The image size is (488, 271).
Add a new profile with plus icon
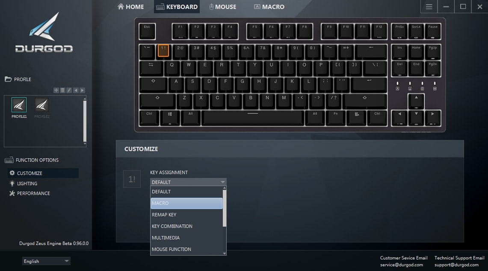point(56,90)
